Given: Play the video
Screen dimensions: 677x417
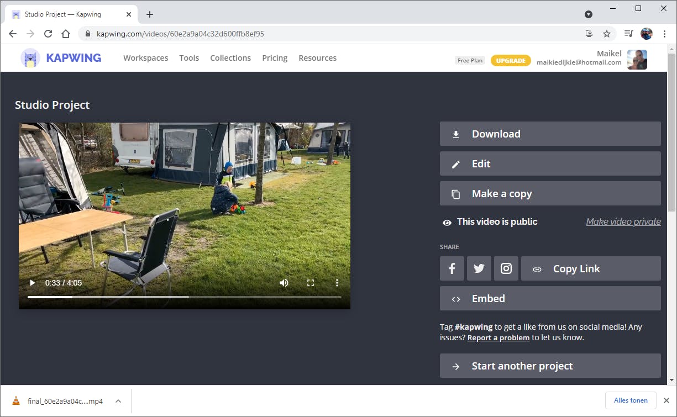Looking at the screenshot, I should click(x=32, y=283).
